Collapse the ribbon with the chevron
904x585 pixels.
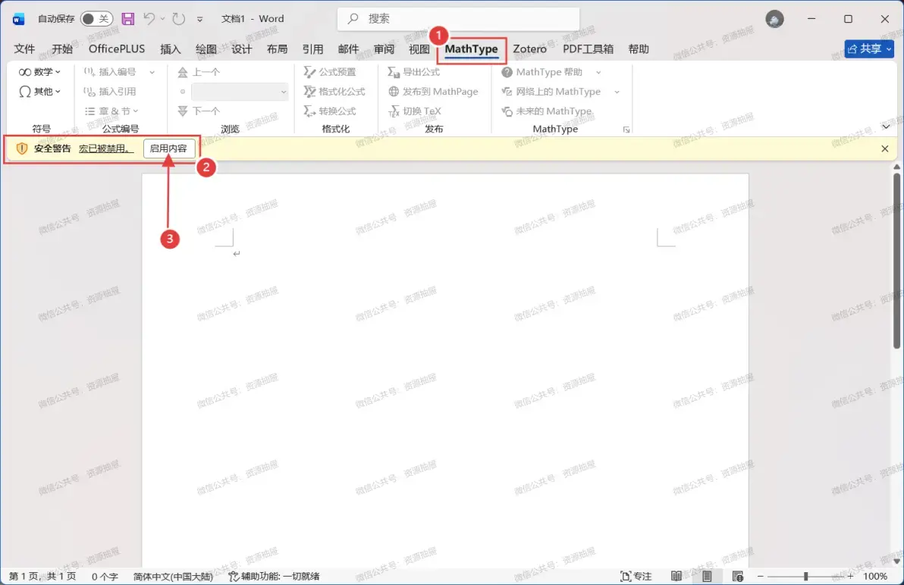coord(886,127)
